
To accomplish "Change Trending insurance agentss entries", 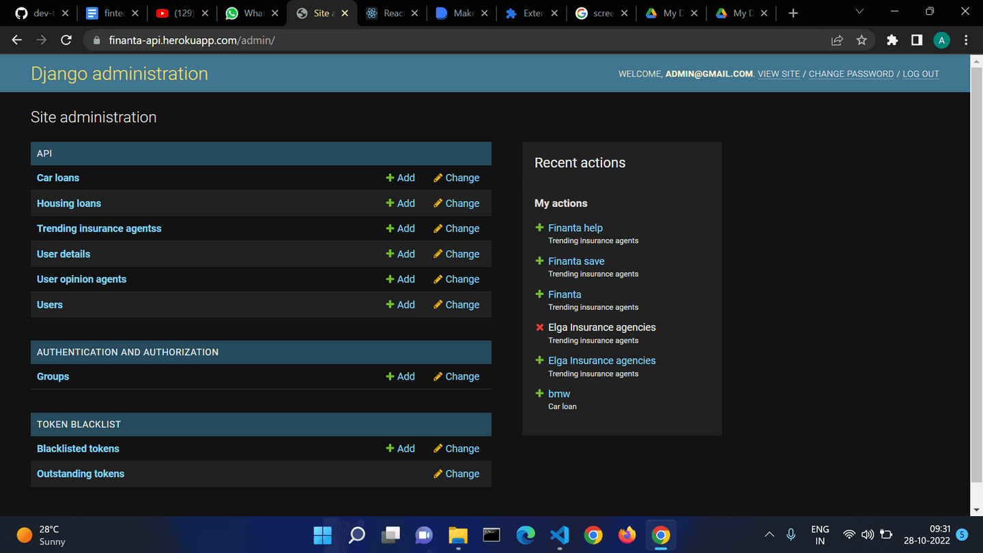I will 456,229.
